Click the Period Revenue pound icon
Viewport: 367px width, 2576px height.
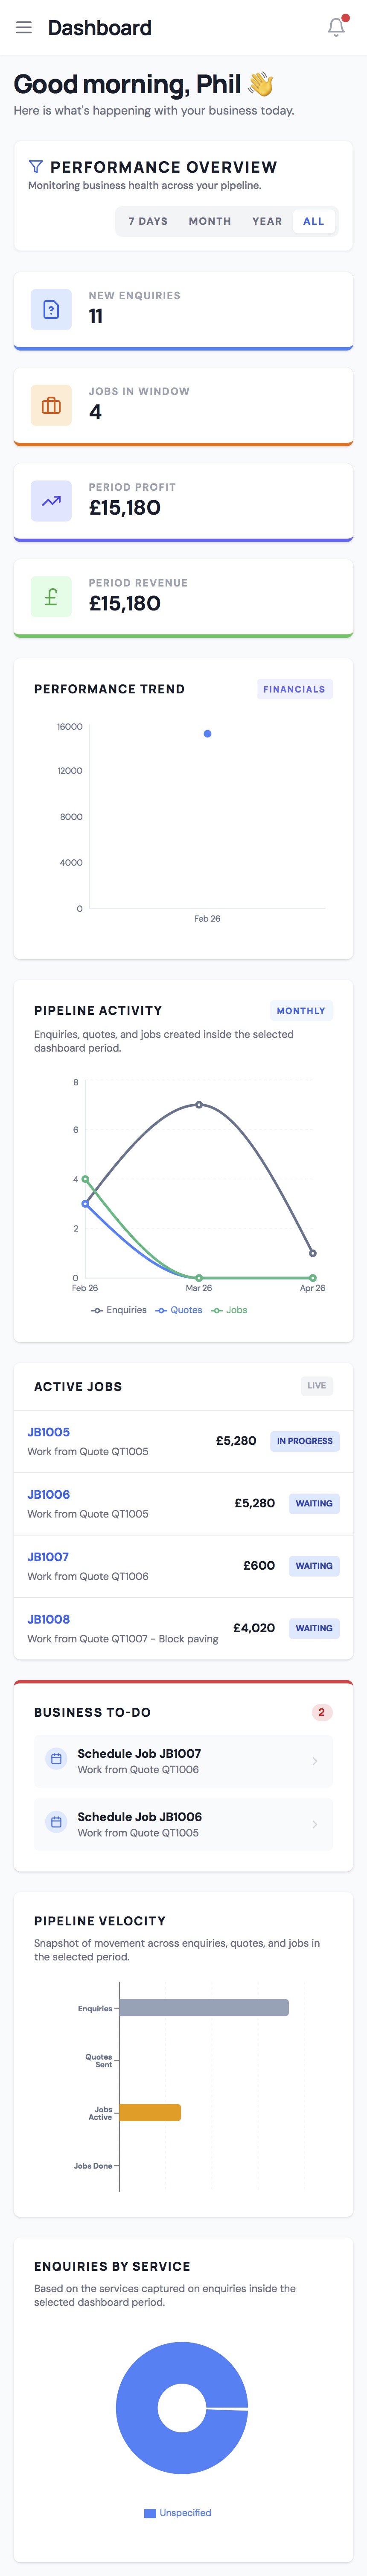(51, 598)
